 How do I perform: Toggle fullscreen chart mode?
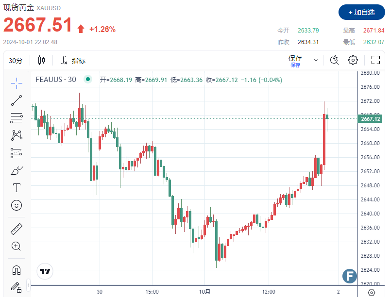point(375,60)
